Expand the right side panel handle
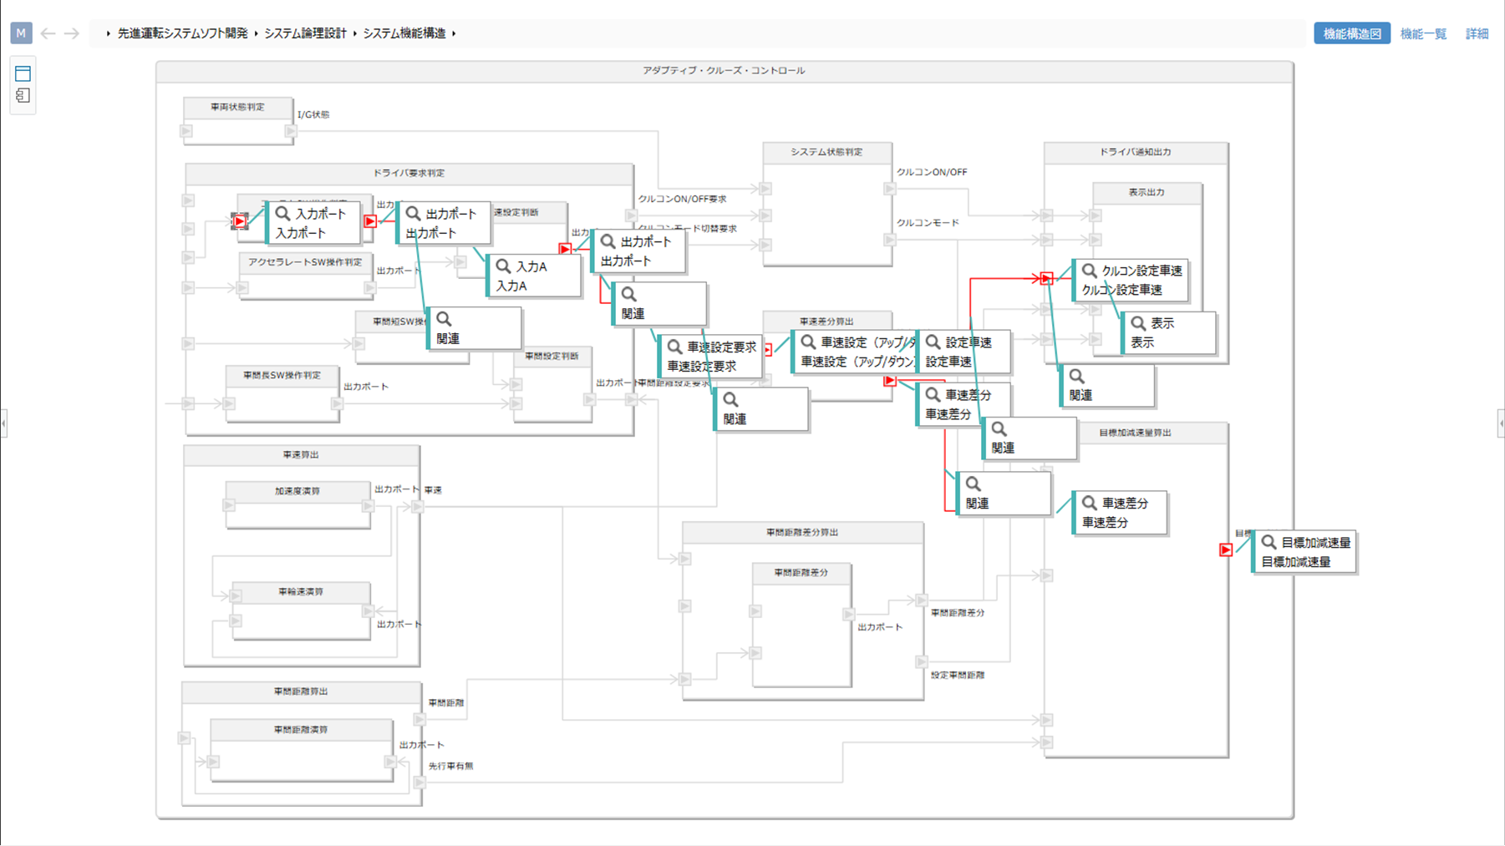The image size is (1505, 846). (1501, 423)
